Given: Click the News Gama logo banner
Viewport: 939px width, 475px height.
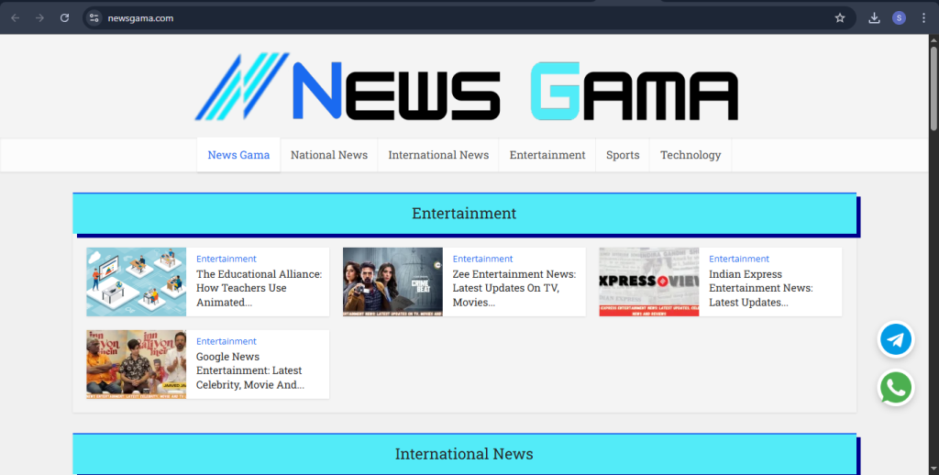Looking at the screenshot, I should pos(467,86).
